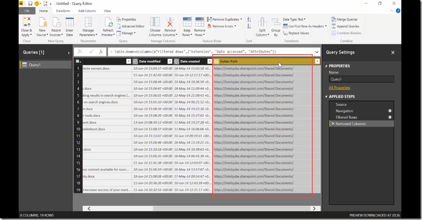
Task: Open the Filtered Rows step settings gear
Action: tap(390, 117)
